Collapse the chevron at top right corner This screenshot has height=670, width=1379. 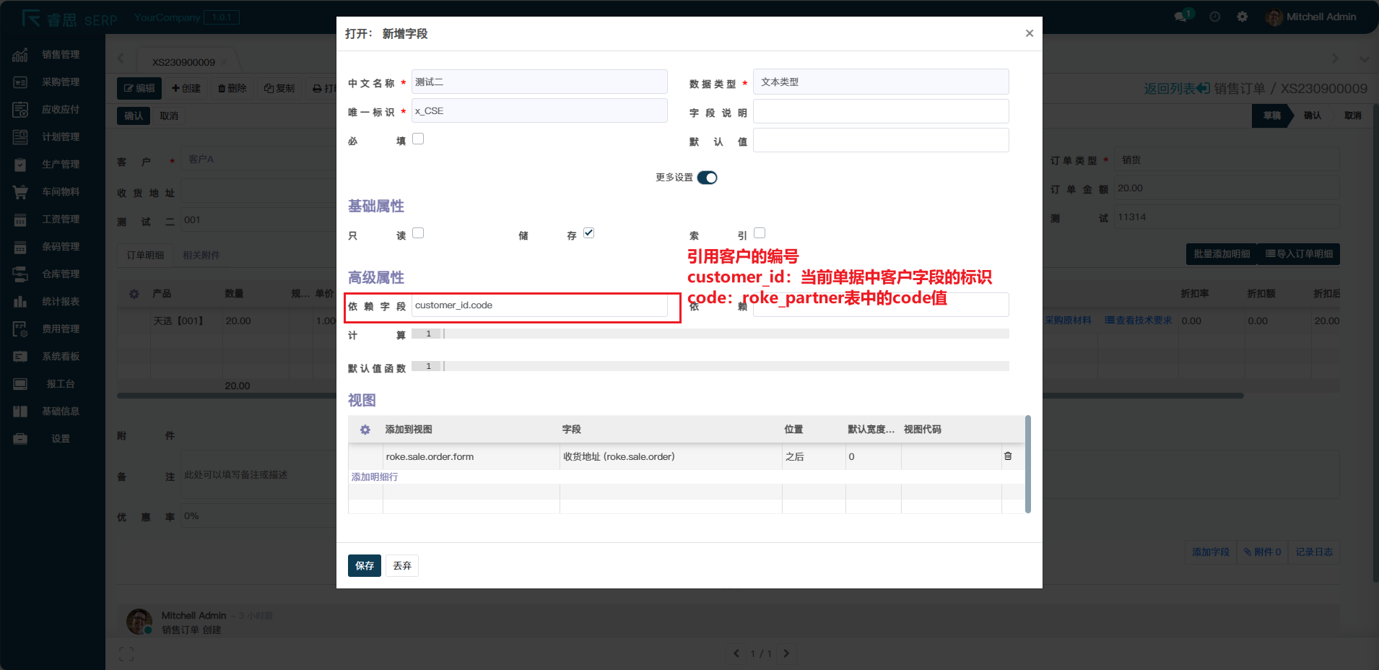click(1363, 60)
